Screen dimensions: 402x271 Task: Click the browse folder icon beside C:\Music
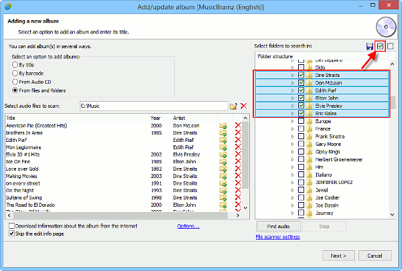[233, 106]
